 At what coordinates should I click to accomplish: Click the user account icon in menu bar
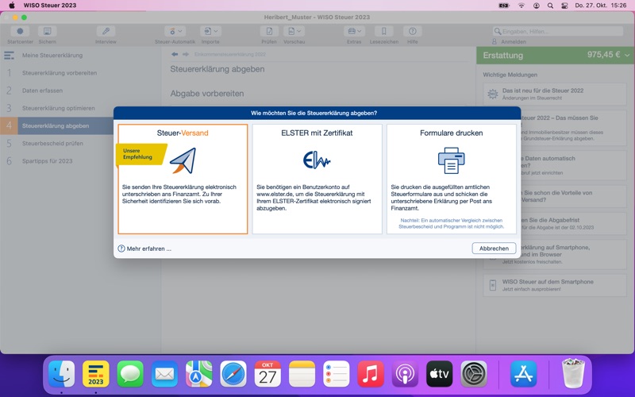(537, 6)
